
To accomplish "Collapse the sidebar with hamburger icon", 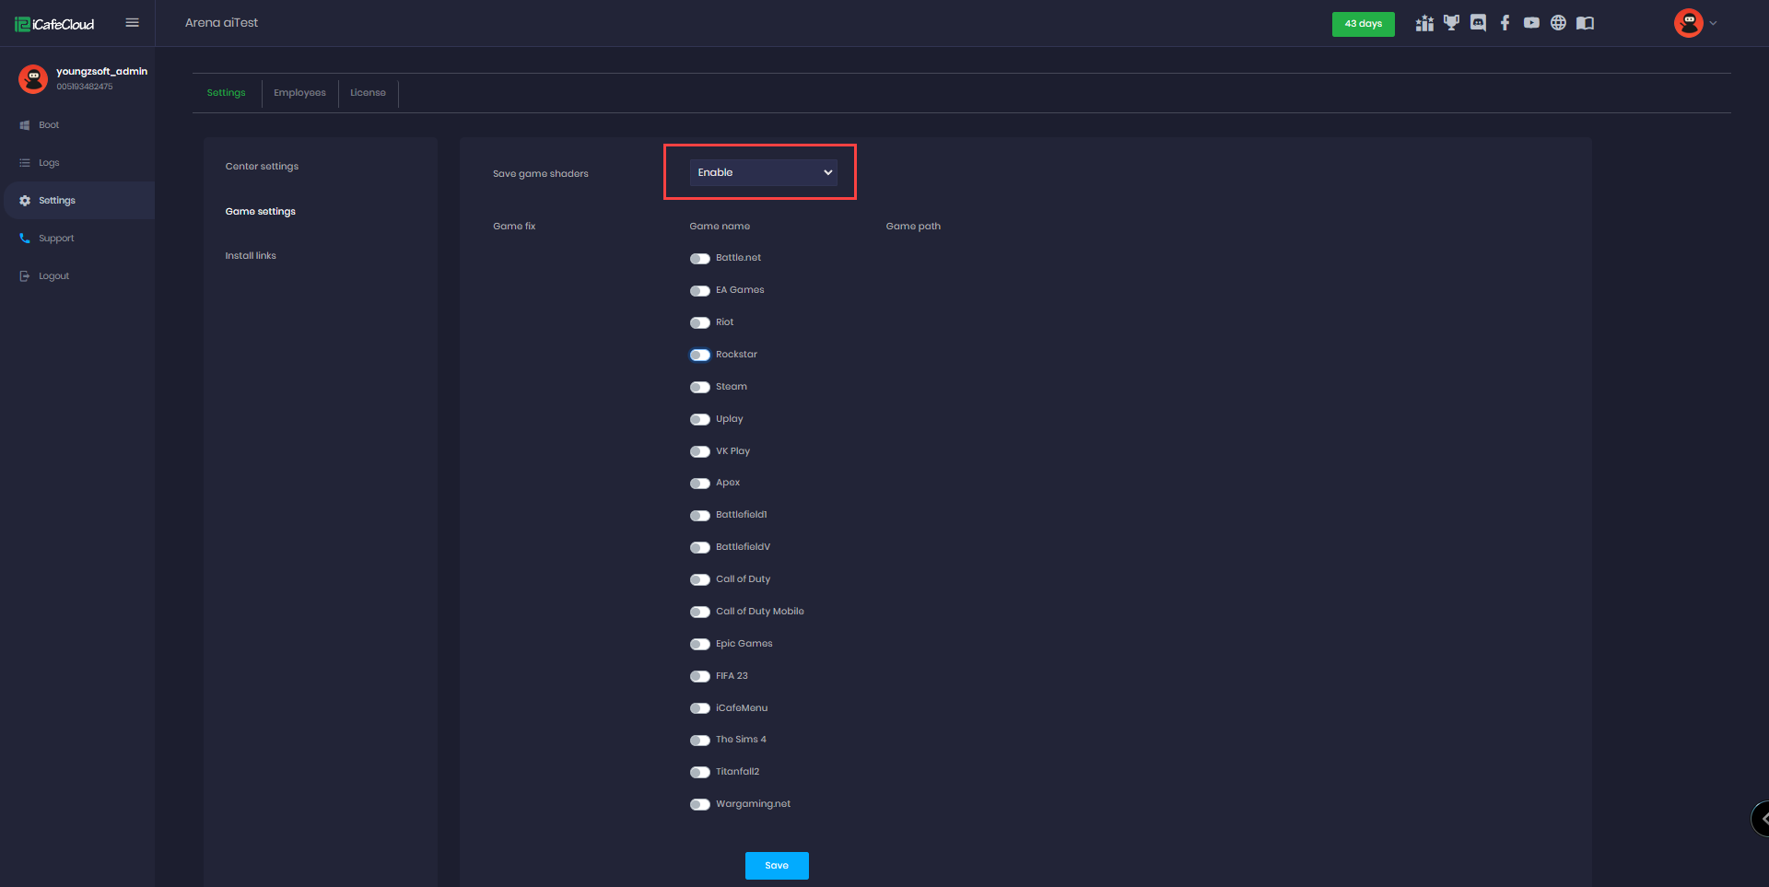I will click(x=132, y=23).
